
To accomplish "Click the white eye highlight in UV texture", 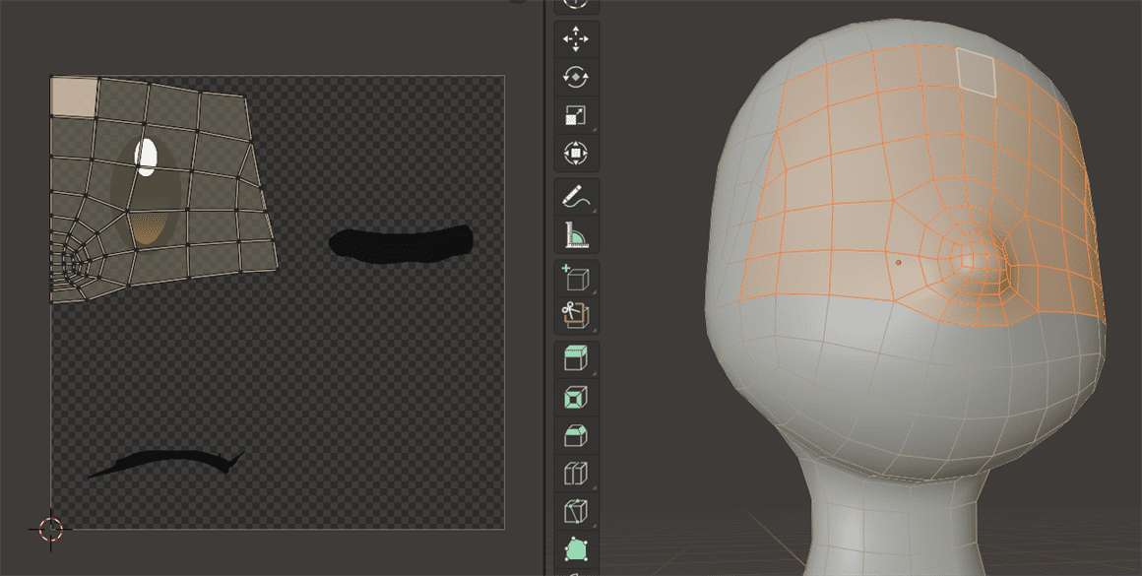I will (147, 158).
